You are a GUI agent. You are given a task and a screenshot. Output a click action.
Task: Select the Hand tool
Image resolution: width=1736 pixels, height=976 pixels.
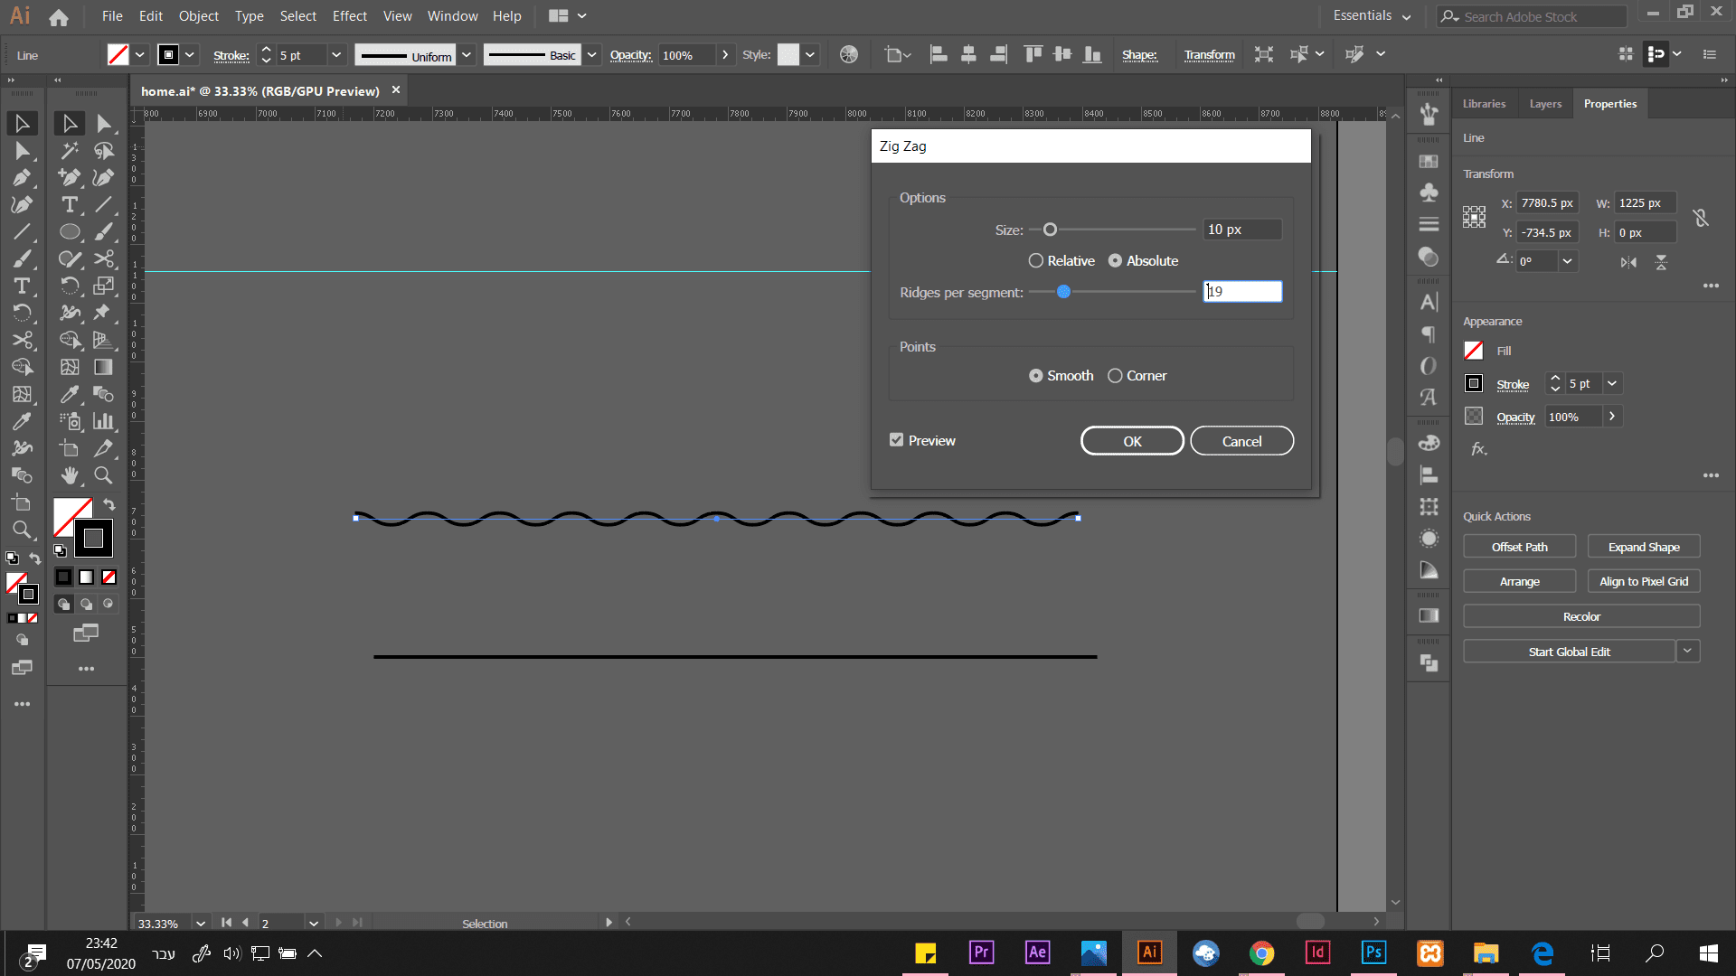70,475
